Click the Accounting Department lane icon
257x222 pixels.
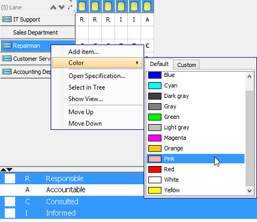pos(6,72)
